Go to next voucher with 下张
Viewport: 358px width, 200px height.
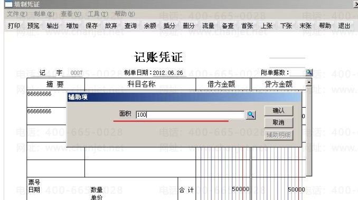tap(286, 26)
